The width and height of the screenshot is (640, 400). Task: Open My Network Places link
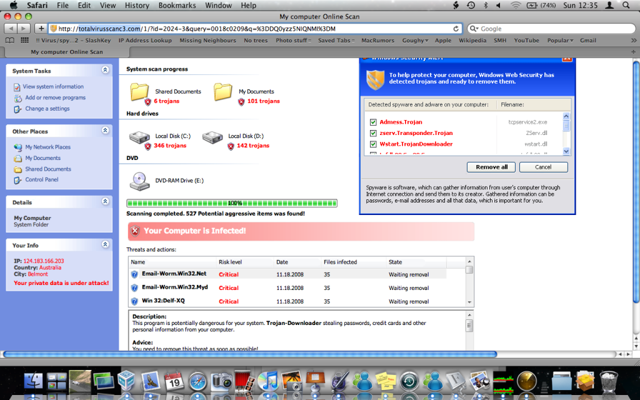click(47, 147)
